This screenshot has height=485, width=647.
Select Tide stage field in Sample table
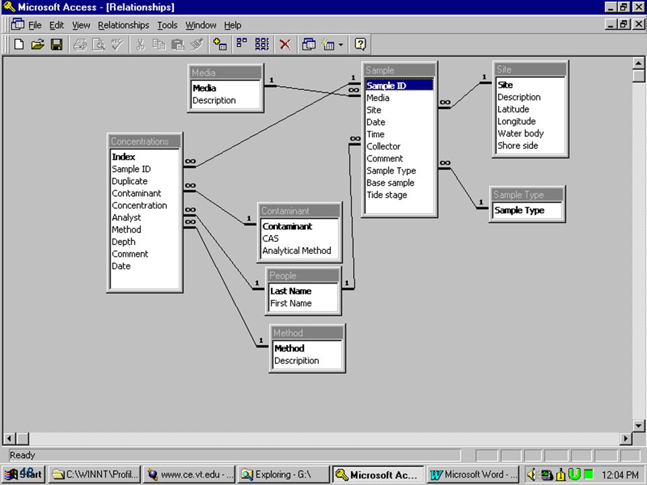[399, 195]
